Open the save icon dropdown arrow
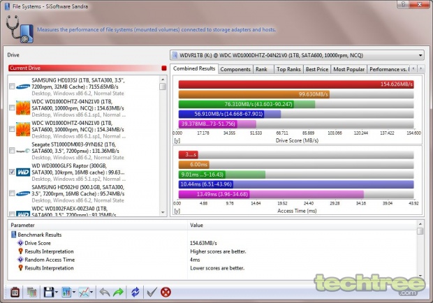Viewport: 433px width, 303px height. pyautogui.click(x=57, y=293)
